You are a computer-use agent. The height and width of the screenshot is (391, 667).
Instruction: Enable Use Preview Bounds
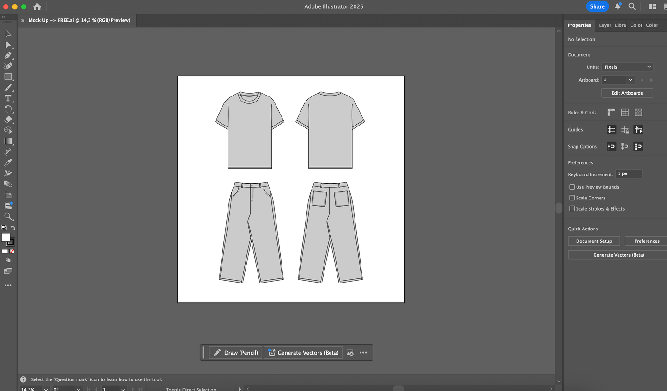pyautogui.click(x=572, y=187)
